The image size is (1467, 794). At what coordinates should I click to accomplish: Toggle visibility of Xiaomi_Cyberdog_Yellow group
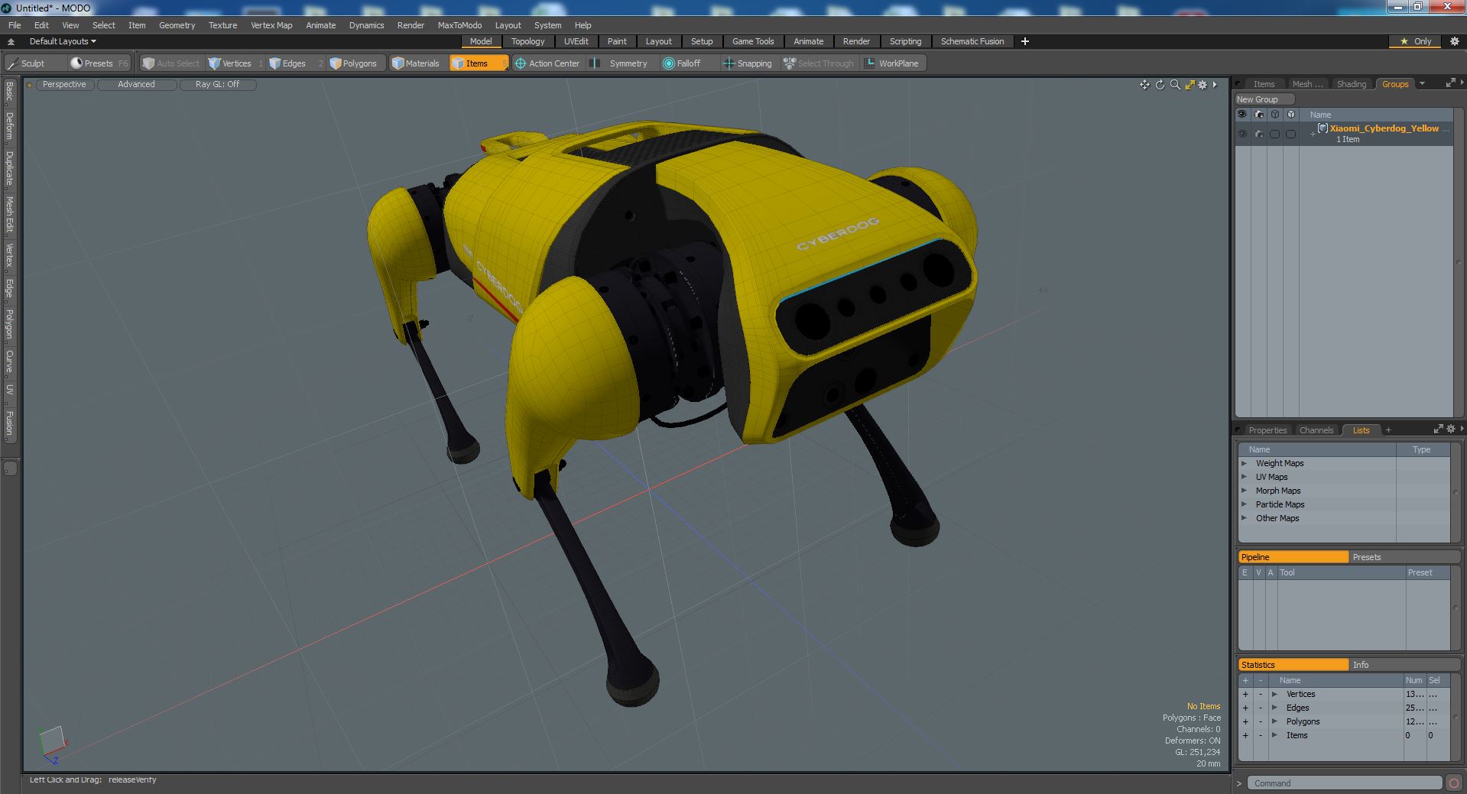1242,134
